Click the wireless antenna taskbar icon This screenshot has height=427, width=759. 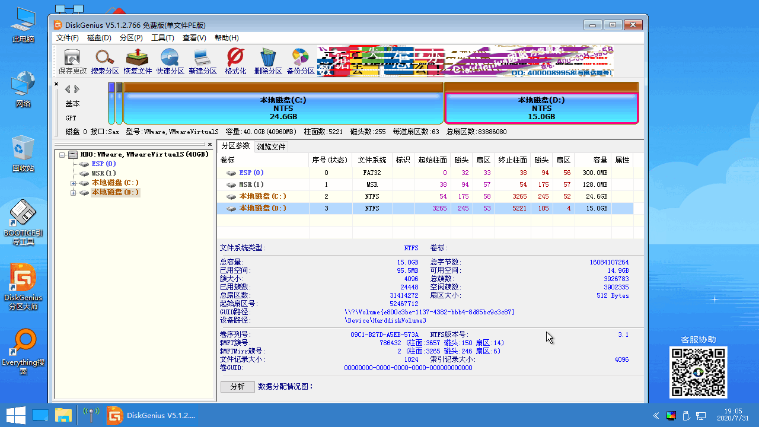[x=91, y=415]
